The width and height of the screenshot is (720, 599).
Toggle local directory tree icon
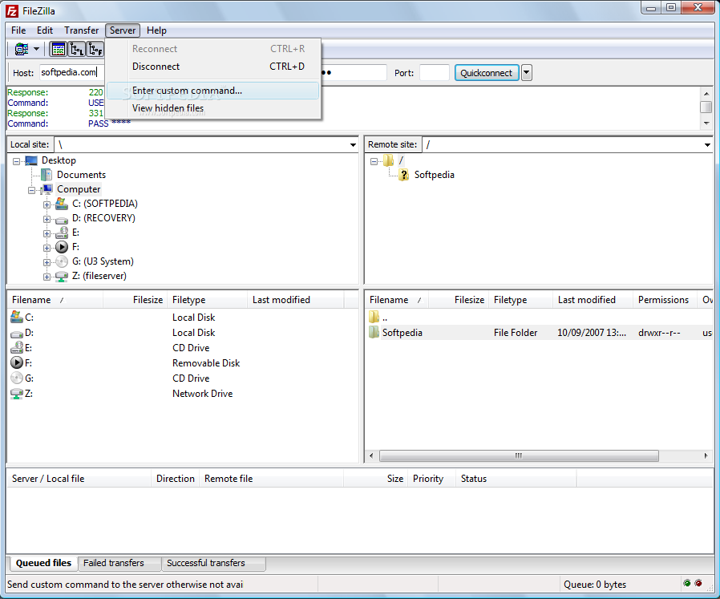click(77, 49)
